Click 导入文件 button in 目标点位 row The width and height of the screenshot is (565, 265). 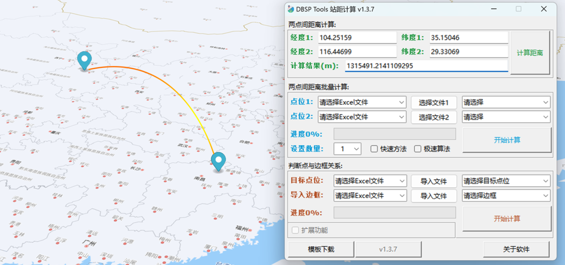pos(433,181)
